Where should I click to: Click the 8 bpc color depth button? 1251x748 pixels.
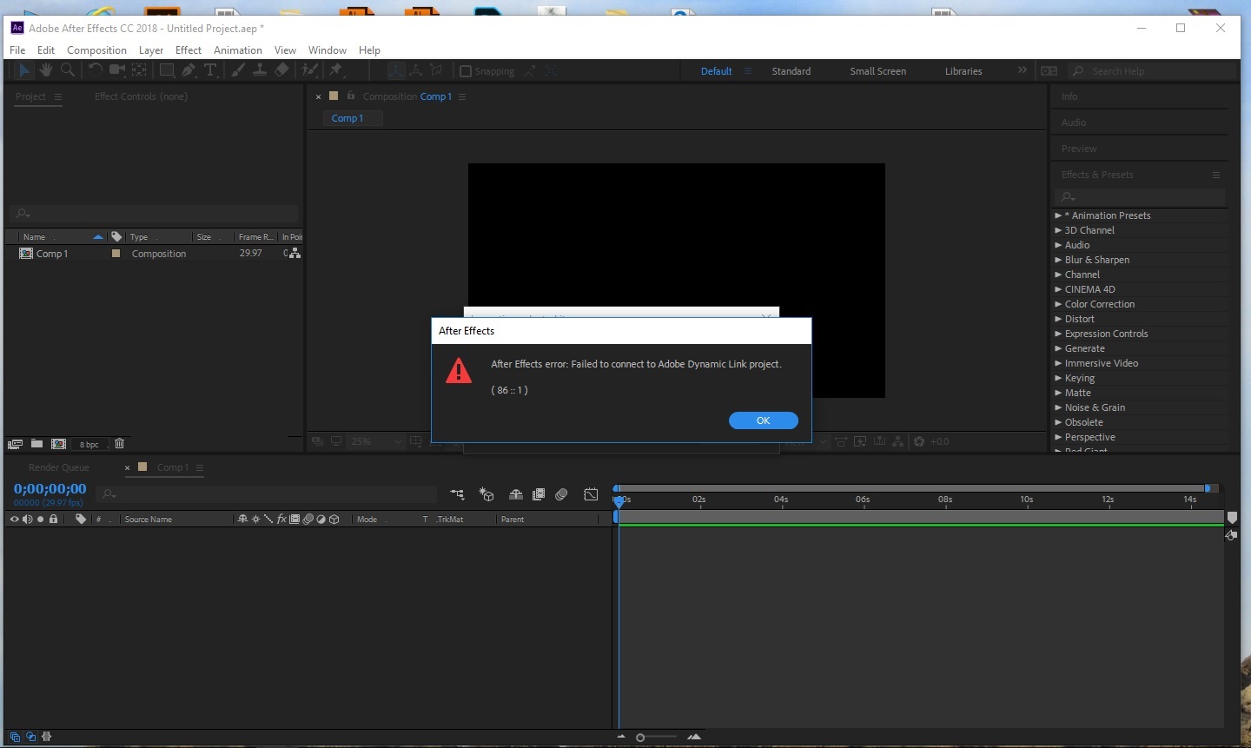pyautogui.click(x=89, y=444)
